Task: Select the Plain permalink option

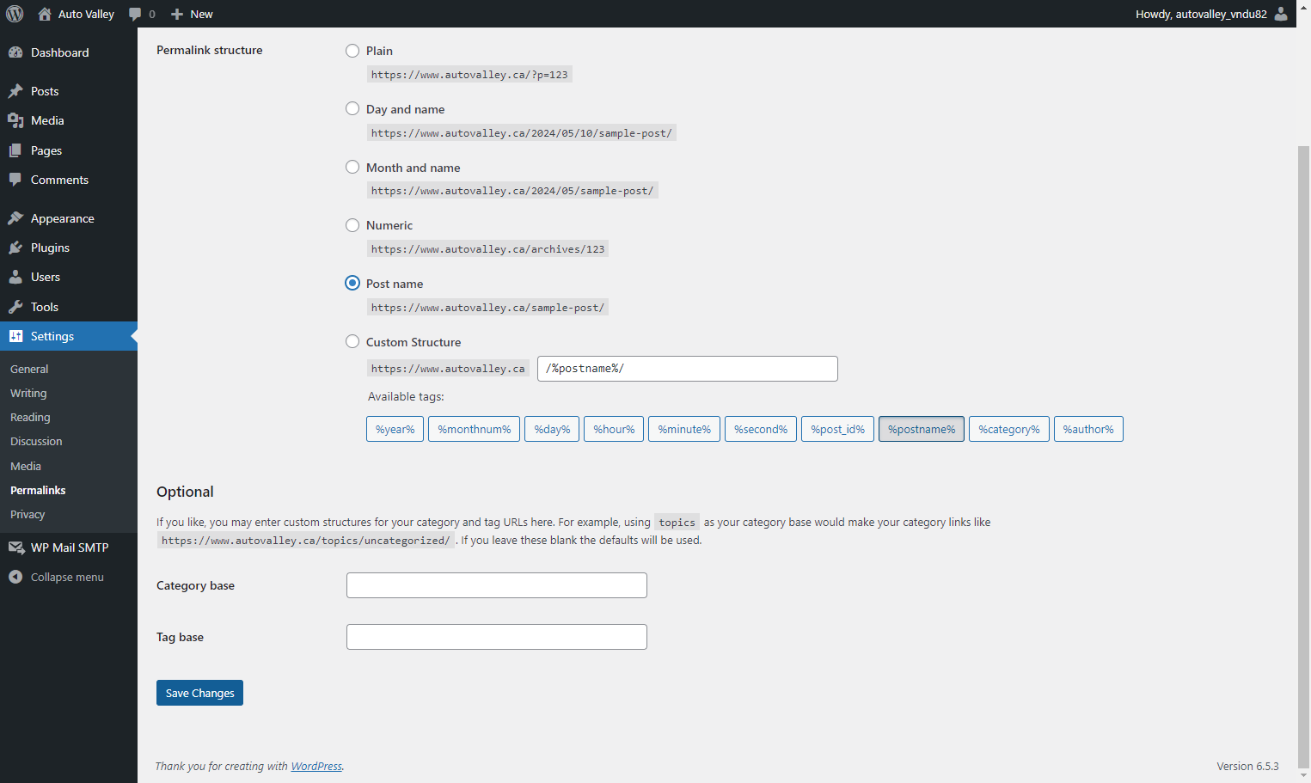Action: [x=352, y=51]
